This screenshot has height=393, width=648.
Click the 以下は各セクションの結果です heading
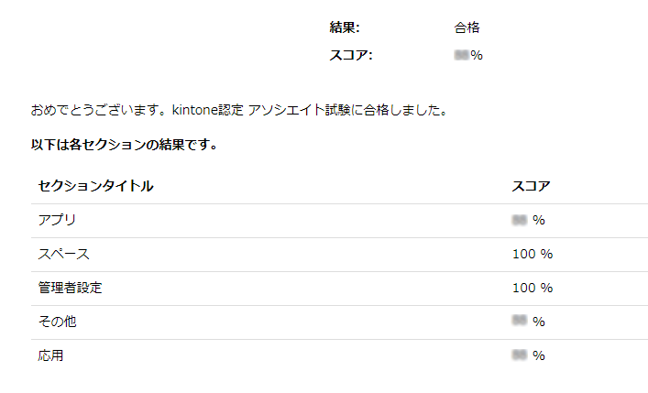[x=123, y=145]
